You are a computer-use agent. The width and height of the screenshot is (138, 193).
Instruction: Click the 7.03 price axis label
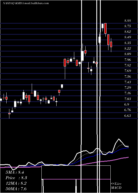pyautogui.click(x=128, y=99)
